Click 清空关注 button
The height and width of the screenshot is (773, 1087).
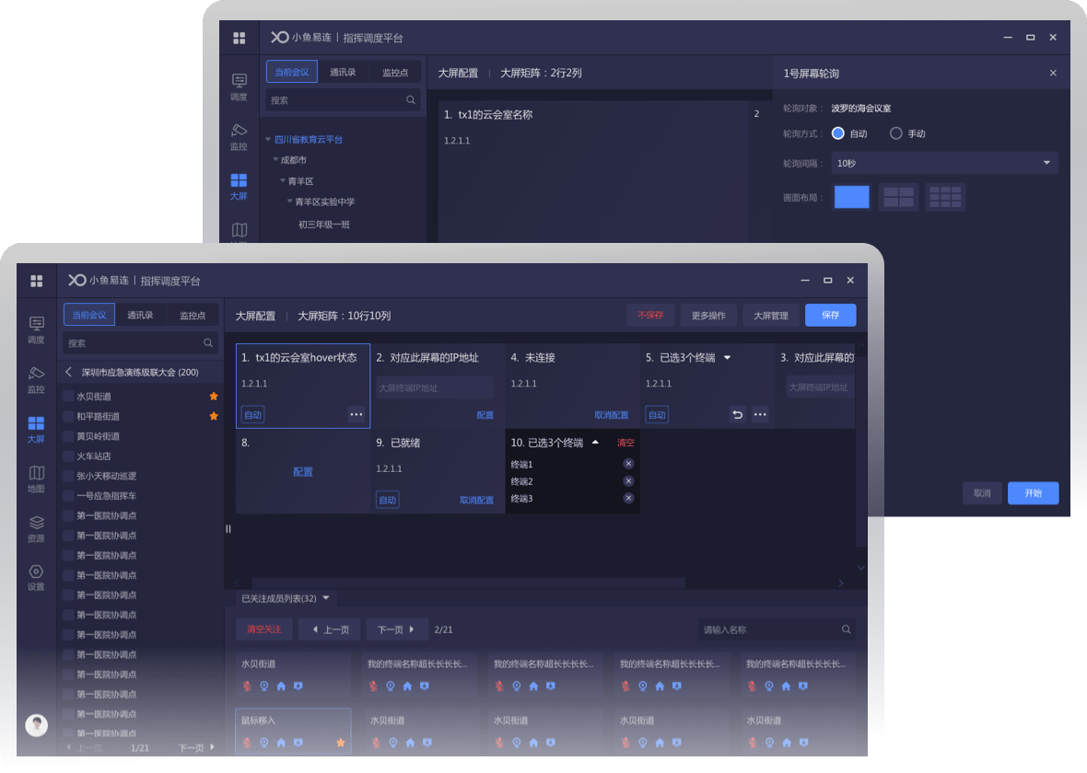pyautogui.click(x=263, y=629)
